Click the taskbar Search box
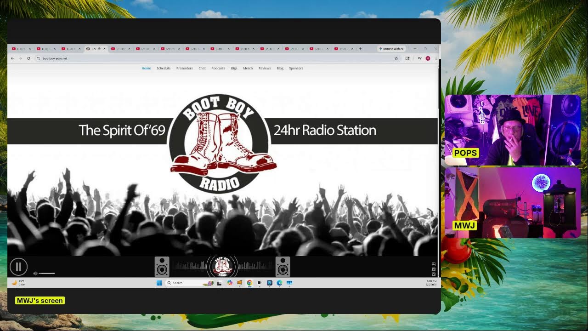The height and width of the screenshot is (331, 588). click(x=190, y=283)
